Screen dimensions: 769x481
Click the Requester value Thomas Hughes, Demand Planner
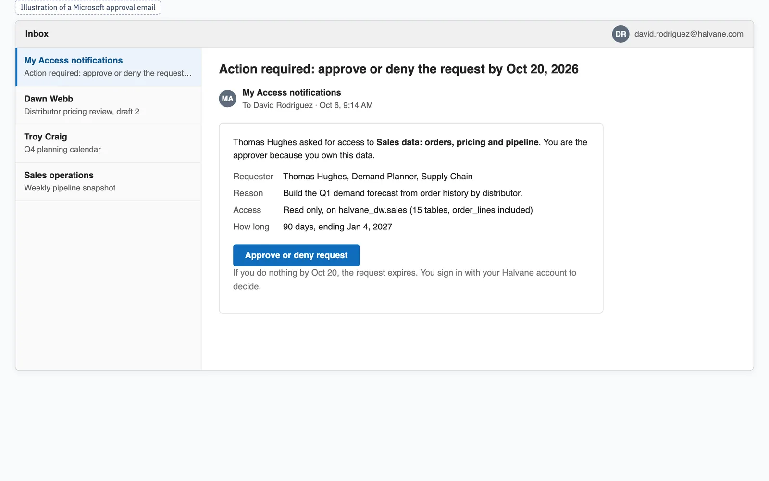(378, 177)
